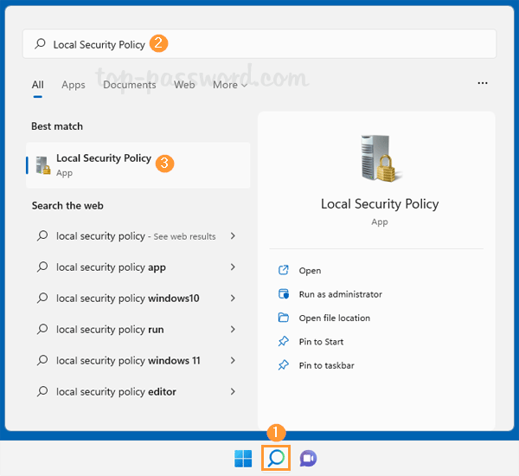
Task: Expand the More filter dropdown
Action: tap(229, 85)
